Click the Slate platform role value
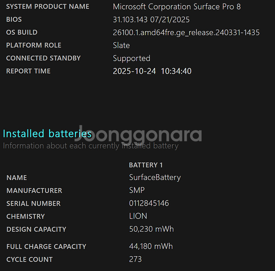The image size is (275, 271). coord(121,46)
